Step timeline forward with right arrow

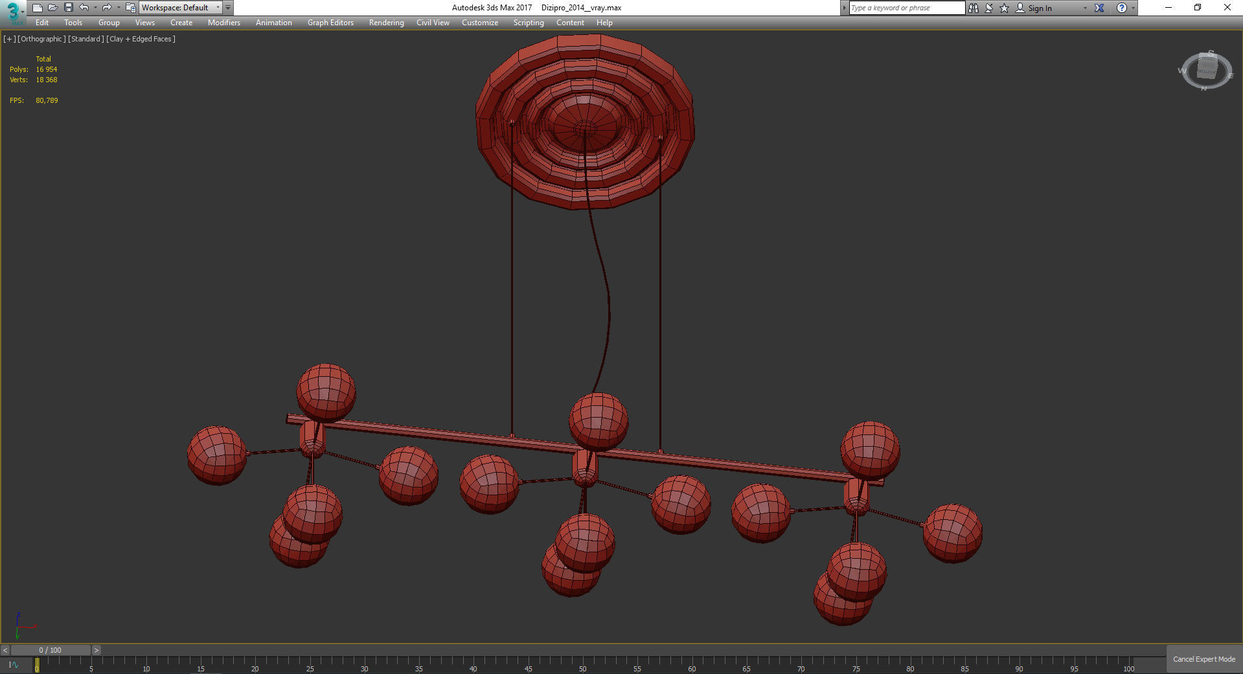point(97,650)
